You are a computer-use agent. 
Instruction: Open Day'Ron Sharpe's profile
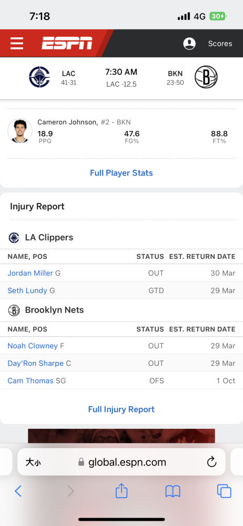[36, 363]
